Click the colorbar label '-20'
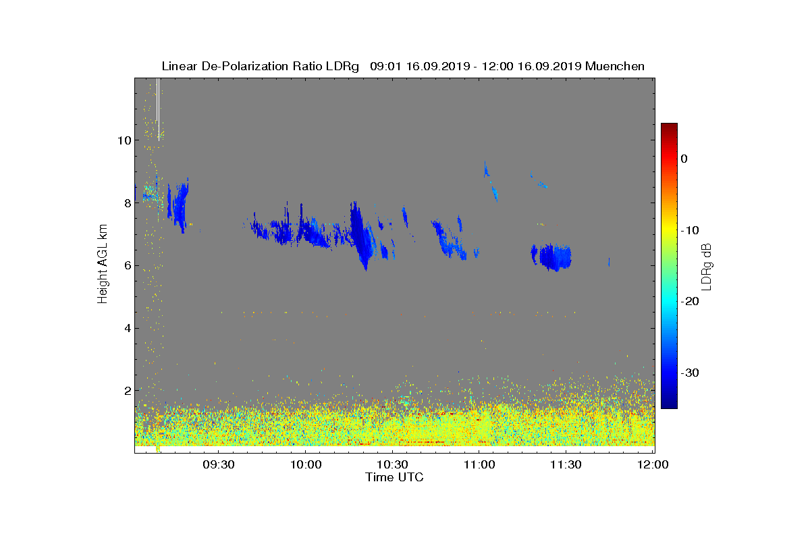 (x=690, y=301)
